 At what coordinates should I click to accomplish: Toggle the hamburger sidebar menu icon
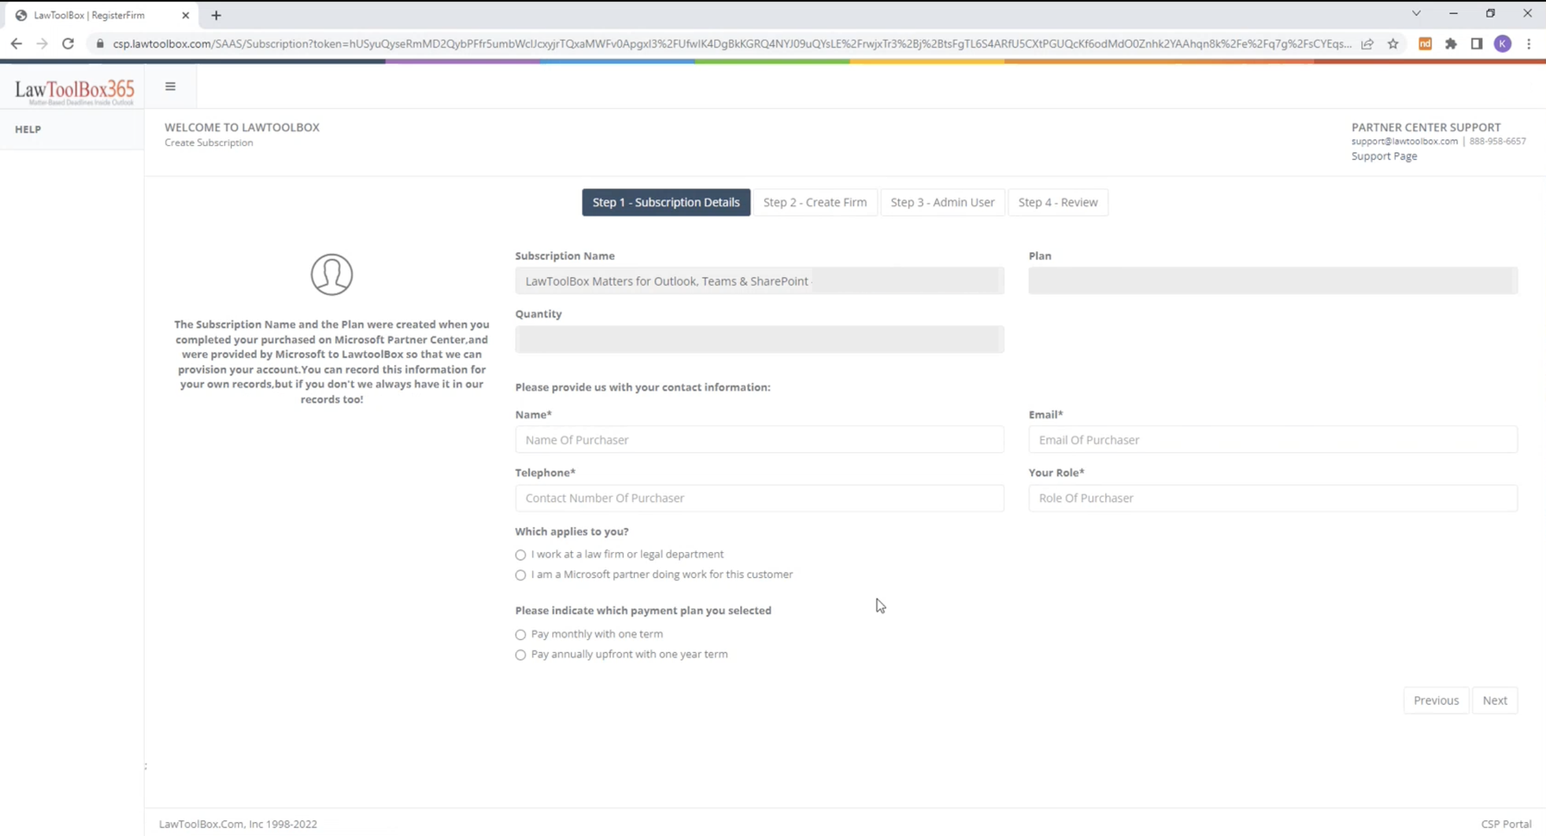click(170, 87)
